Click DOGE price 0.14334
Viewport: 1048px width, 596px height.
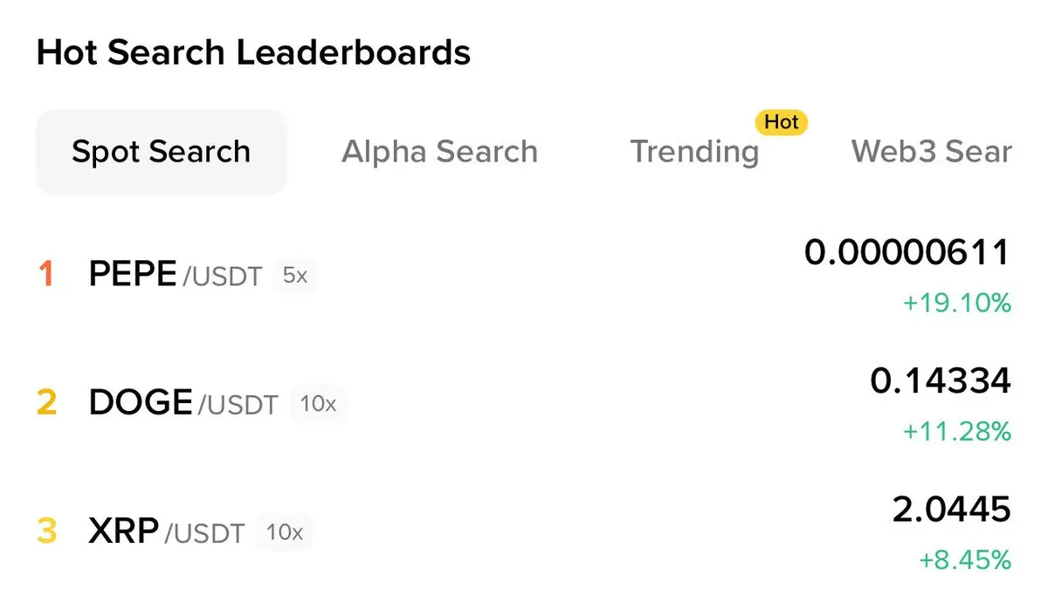(941, 381)
